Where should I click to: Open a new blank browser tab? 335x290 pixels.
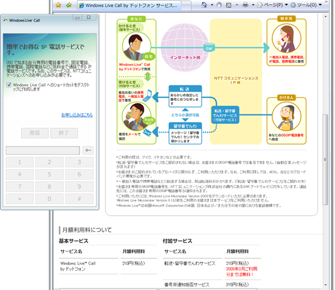[186, 5]
